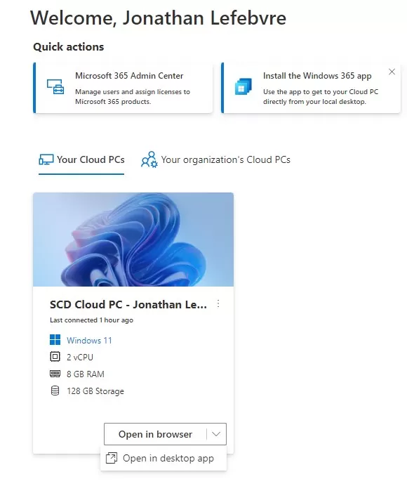Click the organization people gear icon
The width and height of the screenshot is (407, 498).
[149, 159]
